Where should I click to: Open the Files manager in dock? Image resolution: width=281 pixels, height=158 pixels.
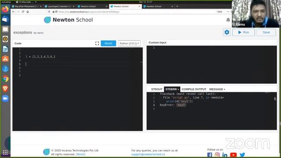[x=5, y=29]
